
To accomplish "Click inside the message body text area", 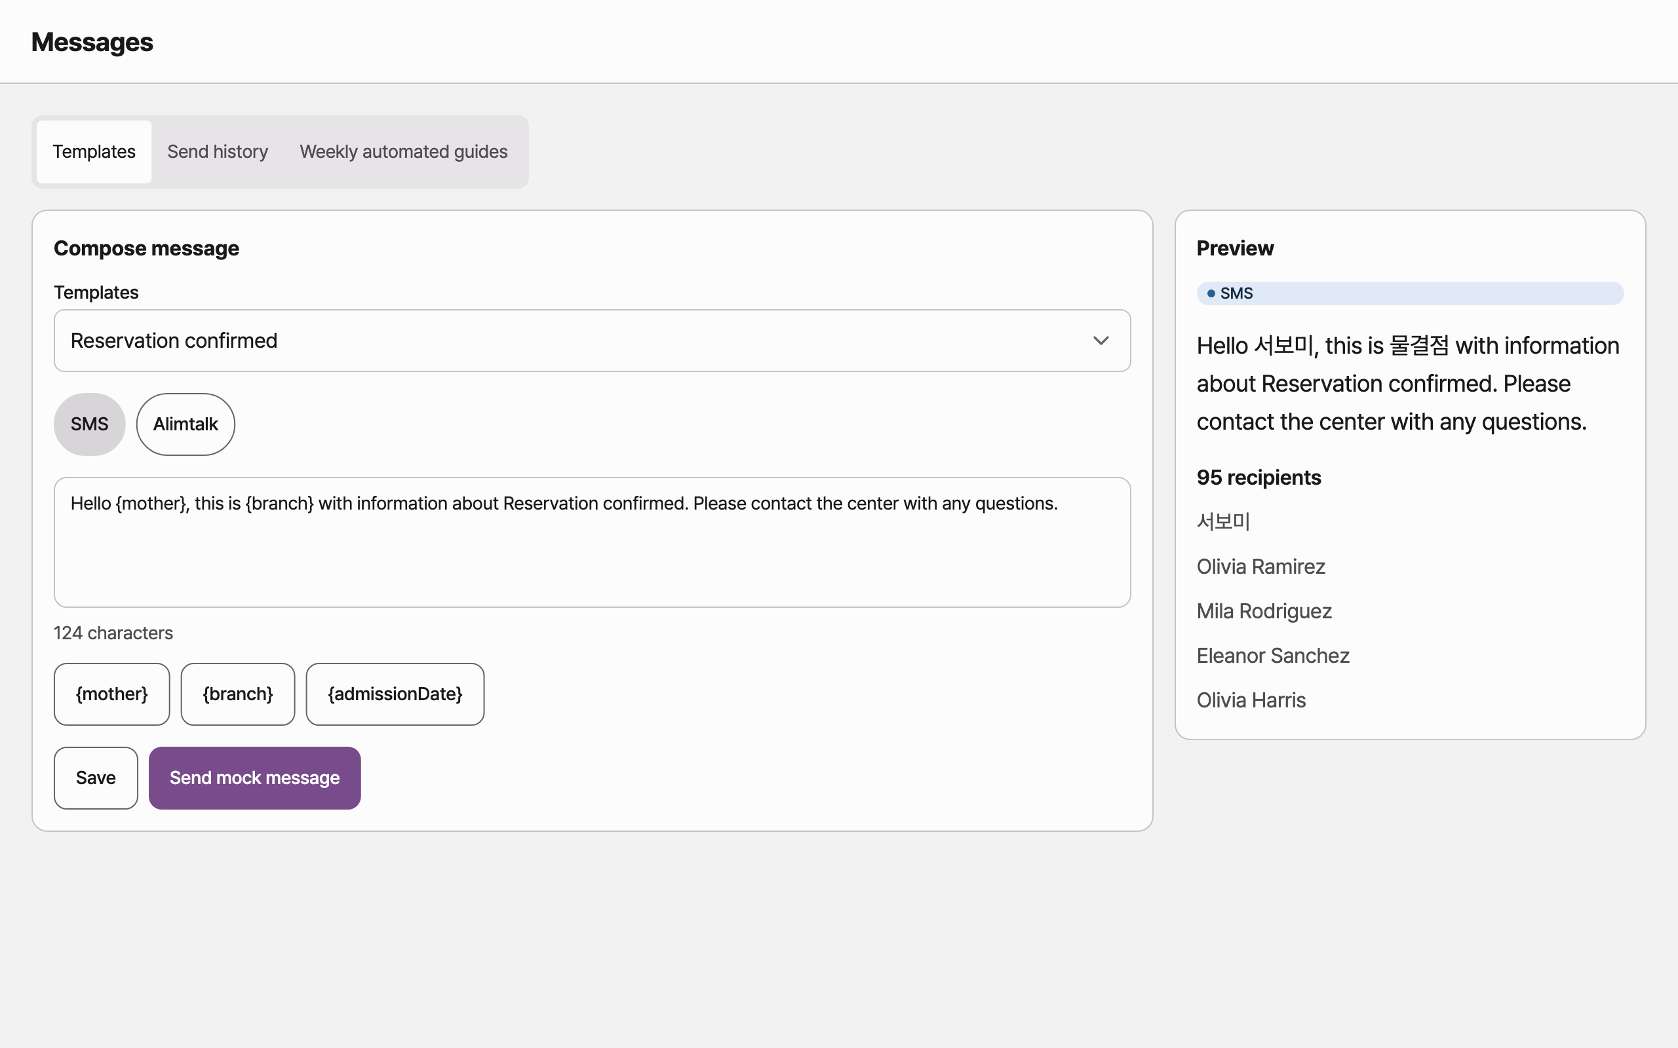I will [592, 542].
